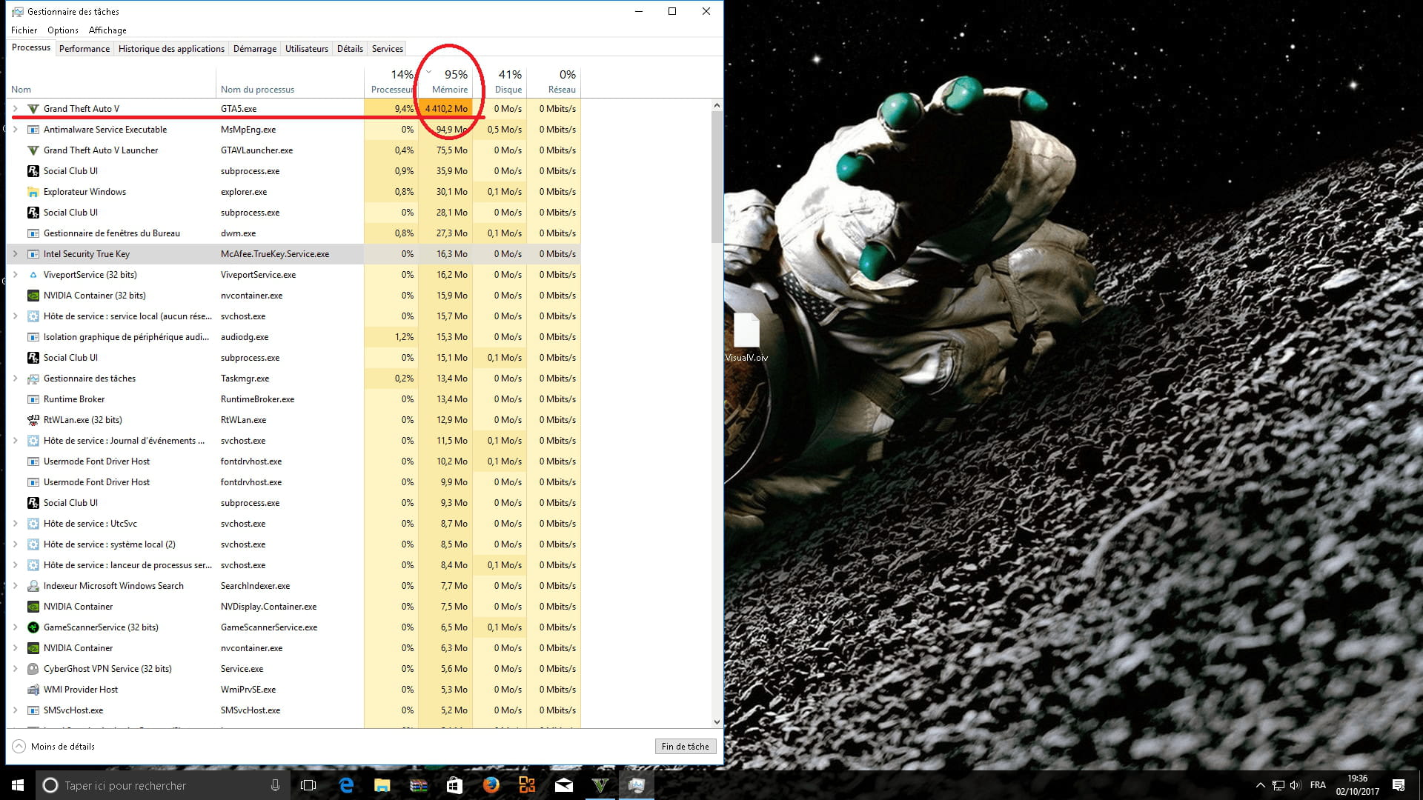The image size is (1423, 800).
Task: Expand Hôte de service : UtcSvc
Action: [x=15, y=524]
